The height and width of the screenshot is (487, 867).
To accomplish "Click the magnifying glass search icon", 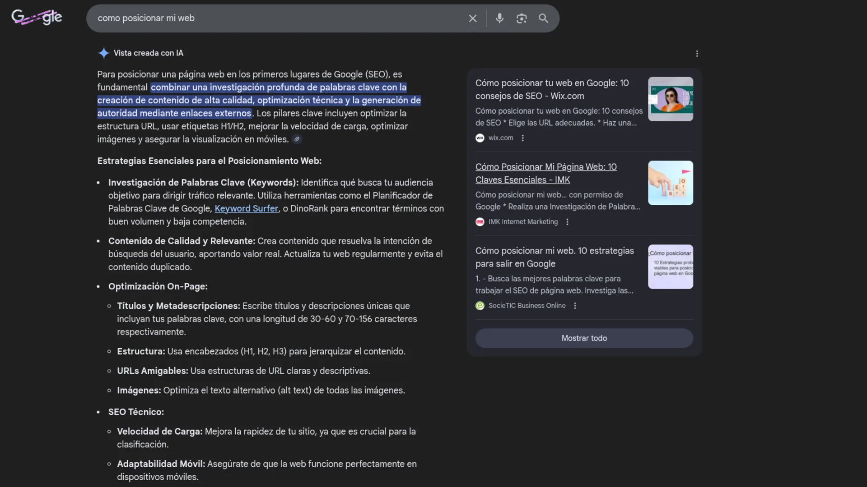I will (x=543, y=18).
